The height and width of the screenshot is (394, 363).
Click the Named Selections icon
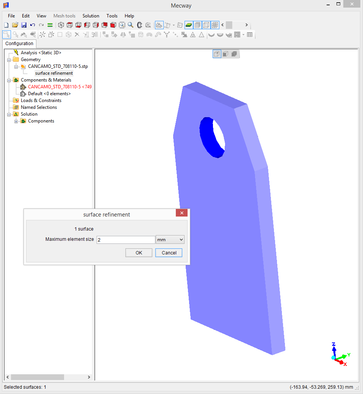pyautogui.click(x=16, y=107)
